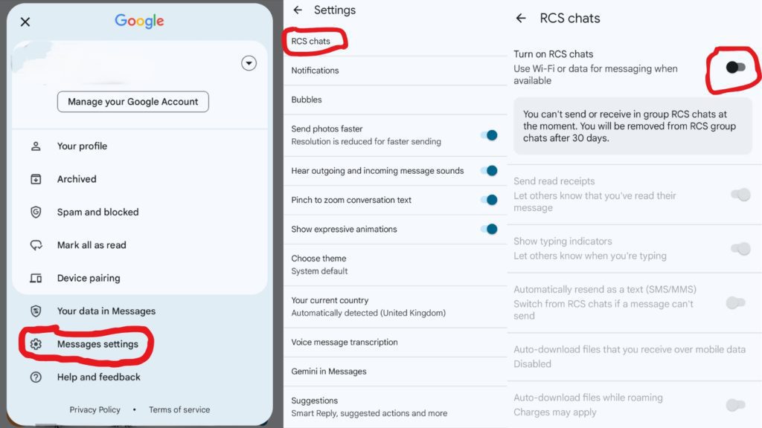The height and width of the screenshot is (428, 762).
Task: Open Voice message transcription setting
Action: (395, 342)
